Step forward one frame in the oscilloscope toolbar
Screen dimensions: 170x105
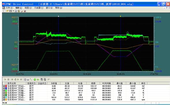[18, 79]
